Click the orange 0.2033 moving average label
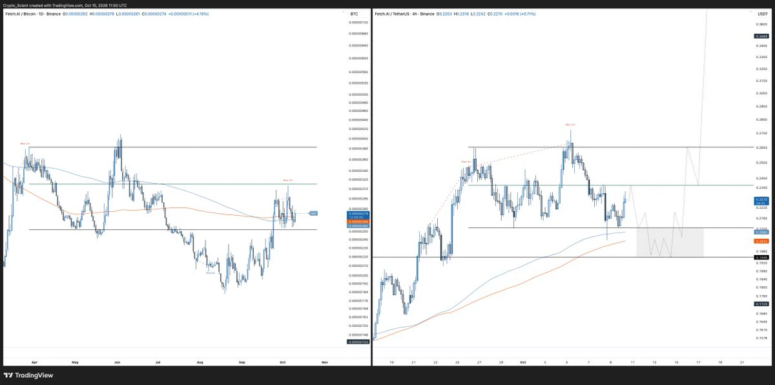775x385 pixels. tap(760, 241)
